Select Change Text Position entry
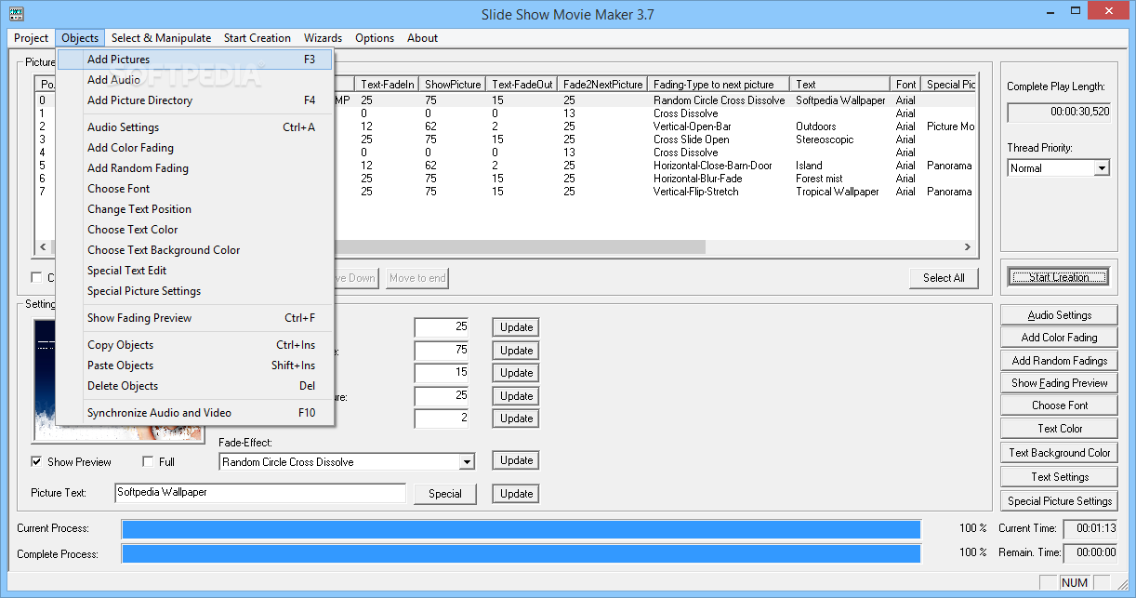1136x598 pixels. pos(195,209)
